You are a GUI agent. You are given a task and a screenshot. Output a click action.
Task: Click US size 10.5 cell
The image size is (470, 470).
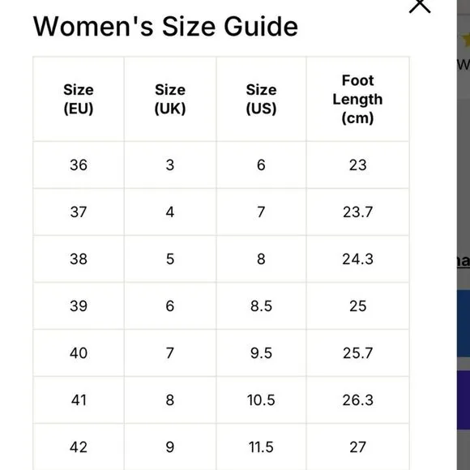pos(261,399)
